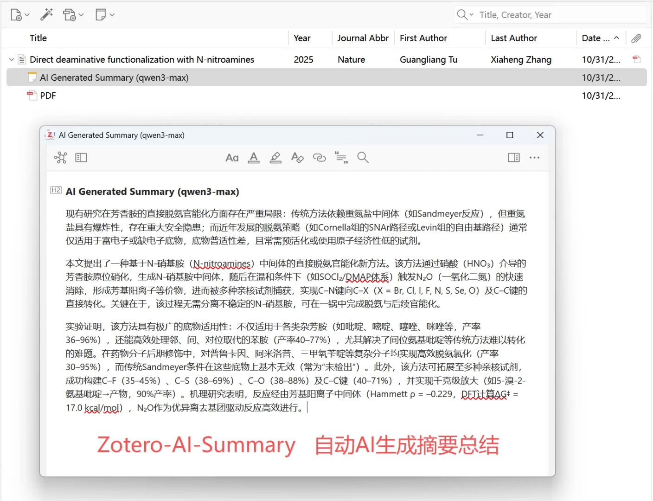Create a new note
The image size is (653, 501).
100,14
